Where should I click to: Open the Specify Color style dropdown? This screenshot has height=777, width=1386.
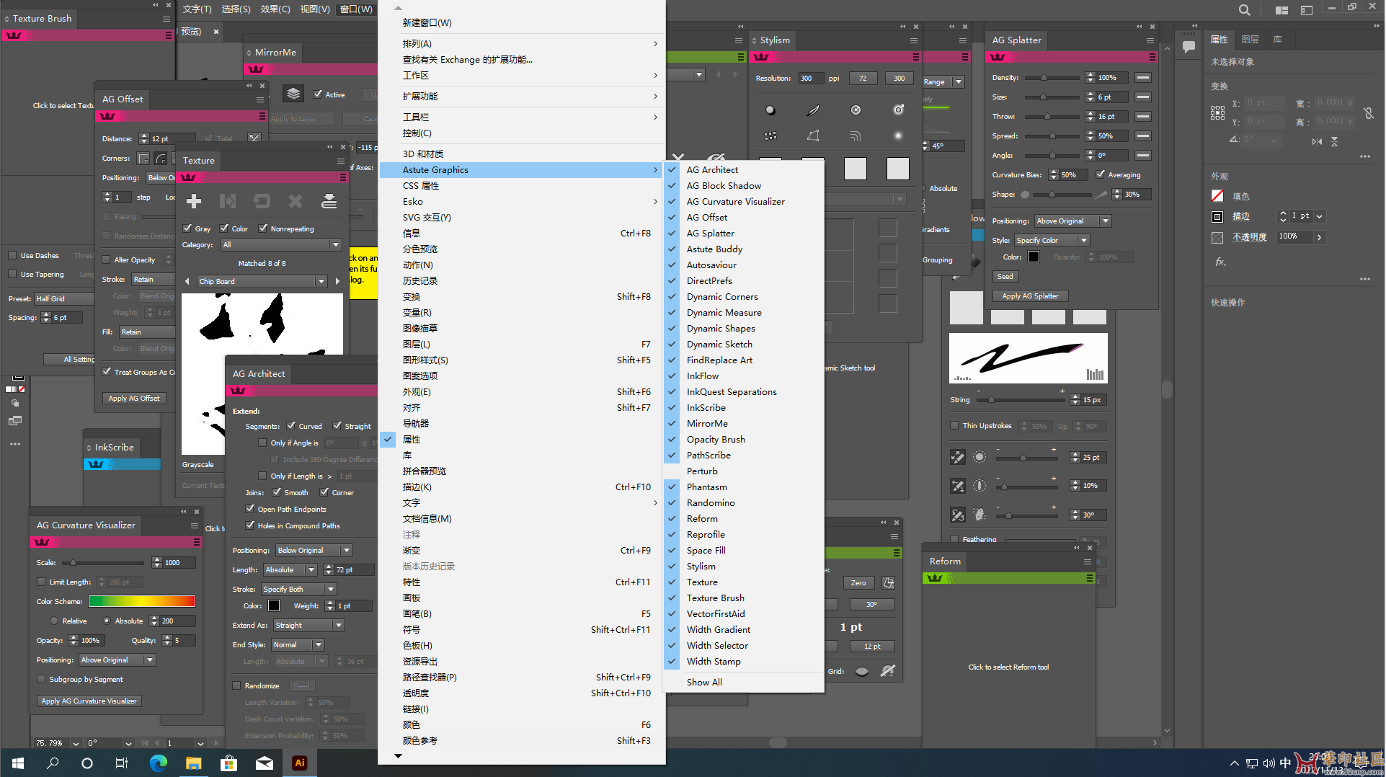coord(1052,240)
